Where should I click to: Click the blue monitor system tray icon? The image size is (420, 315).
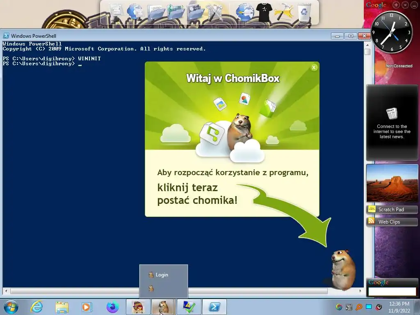369,307
